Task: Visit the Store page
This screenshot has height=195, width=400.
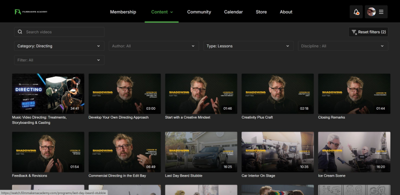Action: [261, 12]
